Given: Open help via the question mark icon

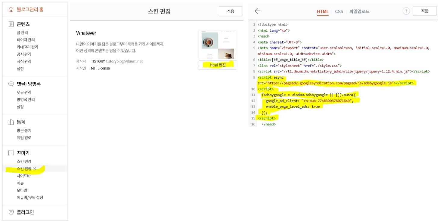Looking at the screenshot, I should pyautogui.click(x=406, y=11).
